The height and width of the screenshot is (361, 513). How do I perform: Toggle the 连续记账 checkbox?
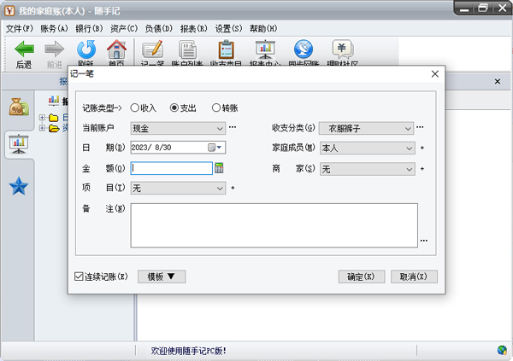79,277
